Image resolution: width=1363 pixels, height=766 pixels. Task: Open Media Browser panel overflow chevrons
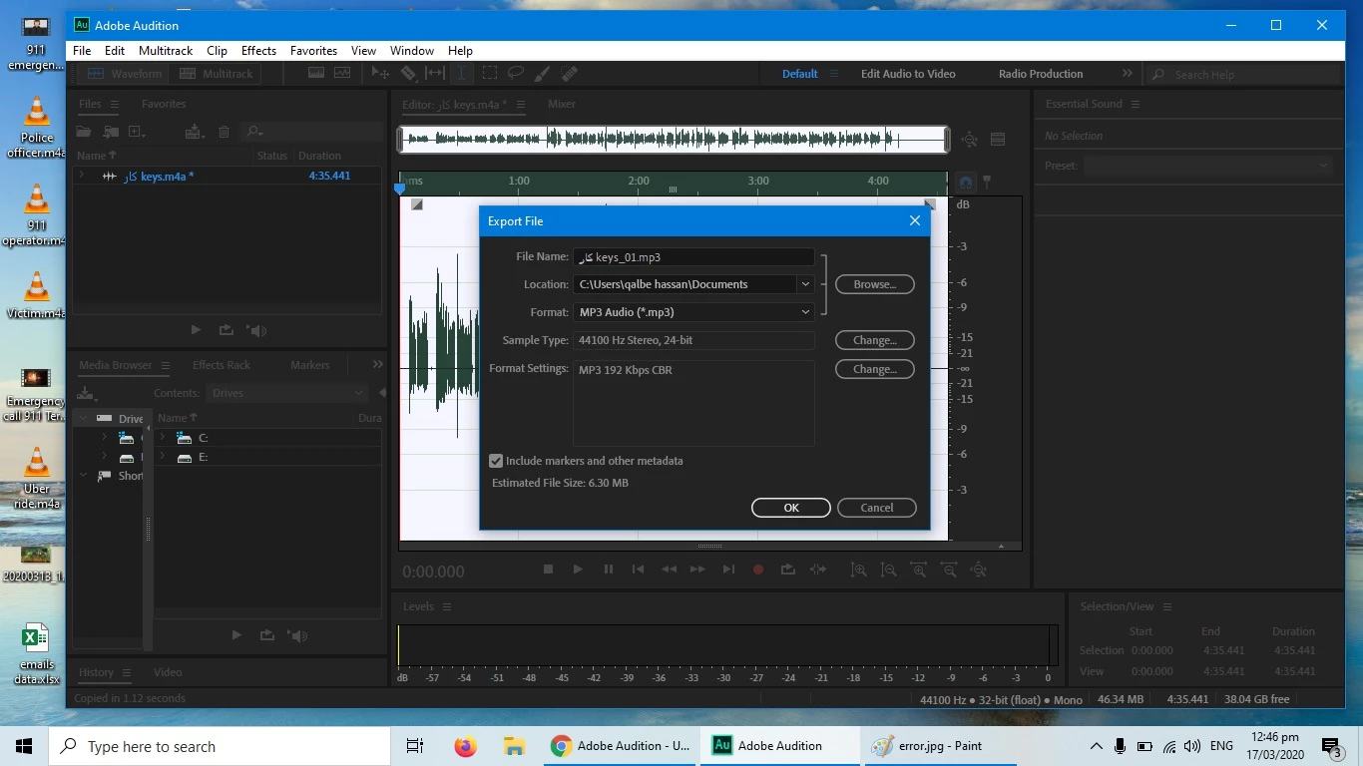pyautogui.click(x=377, y=365)
